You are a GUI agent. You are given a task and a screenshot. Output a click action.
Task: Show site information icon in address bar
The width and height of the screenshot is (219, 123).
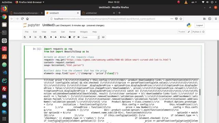click(51, 19)
